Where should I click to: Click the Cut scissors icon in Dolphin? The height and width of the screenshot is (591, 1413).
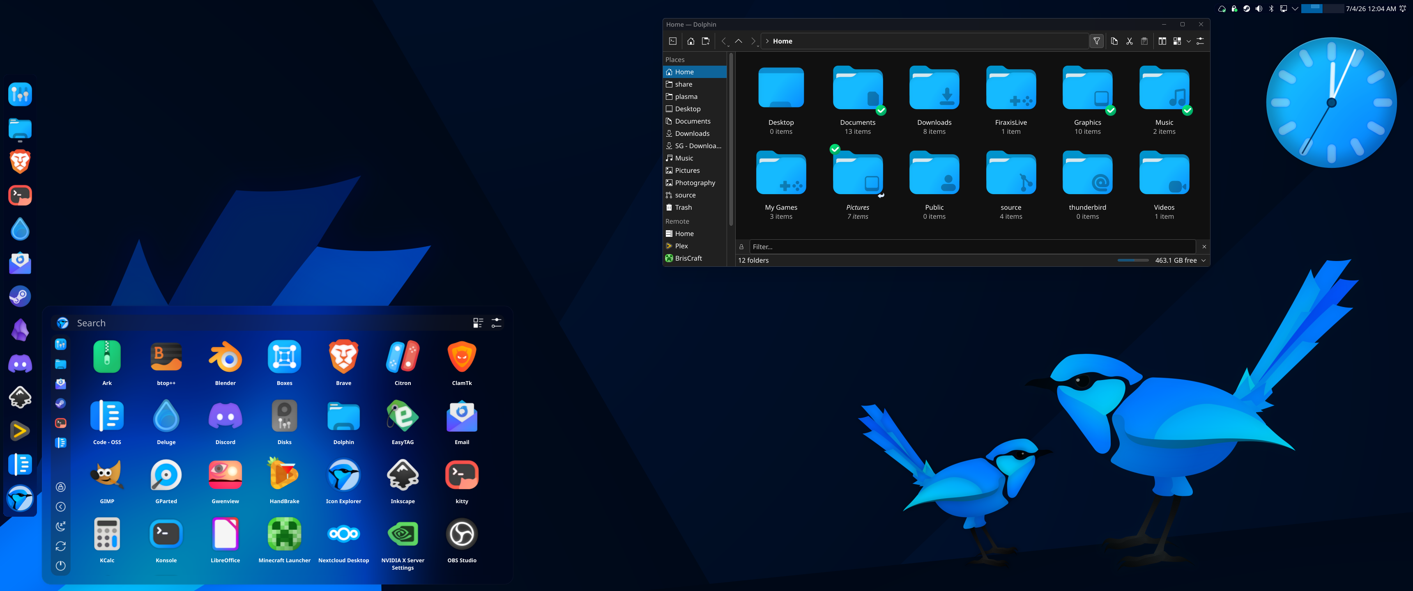[x=1130, y=41]
